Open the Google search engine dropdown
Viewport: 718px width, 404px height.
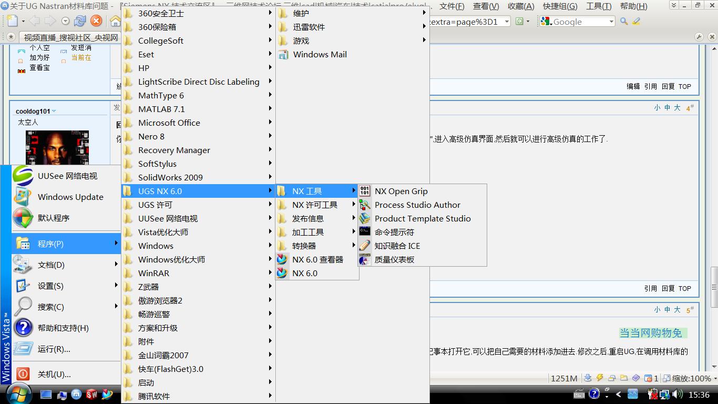click(611, 22)
